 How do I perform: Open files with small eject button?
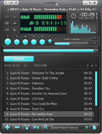[x=50, y=41]
